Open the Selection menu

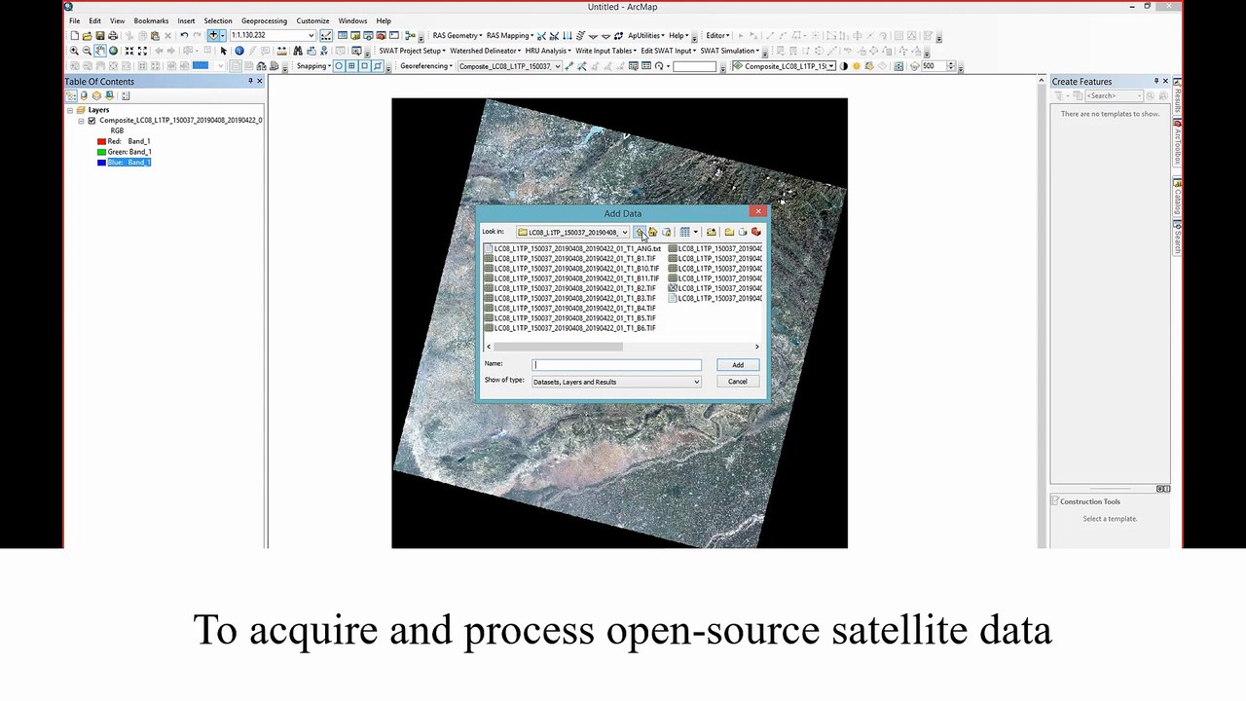coord(218,20)
